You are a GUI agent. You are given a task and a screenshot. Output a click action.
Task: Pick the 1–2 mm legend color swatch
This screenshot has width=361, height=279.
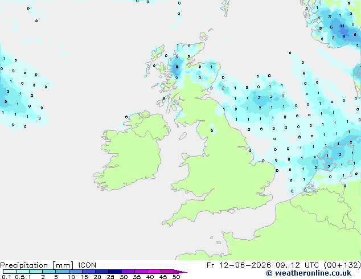pos(36,272)
